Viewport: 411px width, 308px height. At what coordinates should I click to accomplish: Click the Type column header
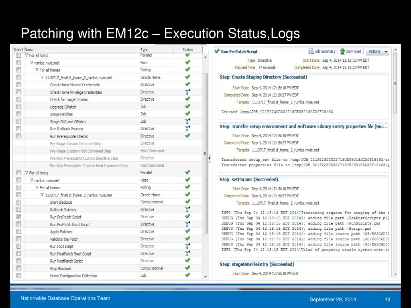(156, 49)
